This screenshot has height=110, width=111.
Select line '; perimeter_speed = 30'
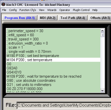click(x=53, y=31)
